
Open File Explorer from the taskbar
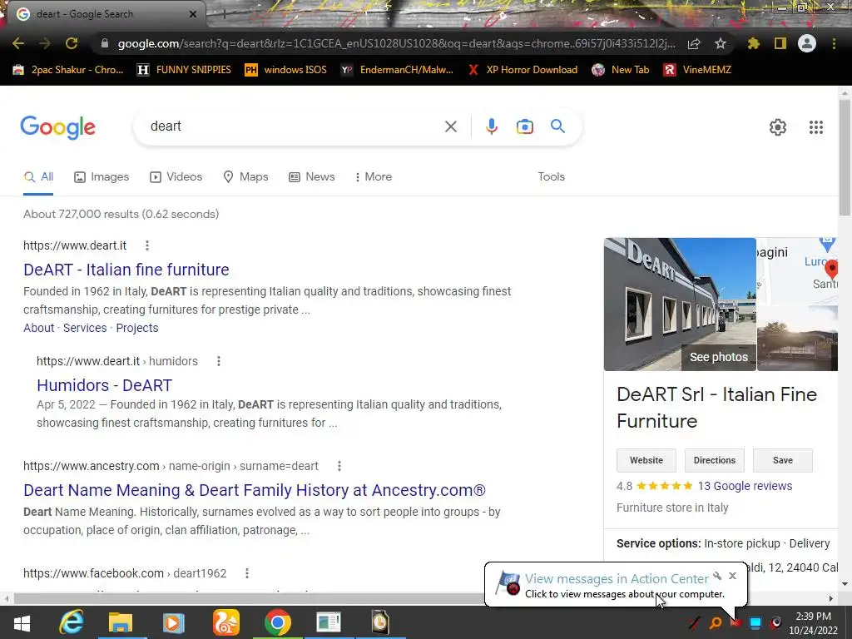click(x=121, y=622)
